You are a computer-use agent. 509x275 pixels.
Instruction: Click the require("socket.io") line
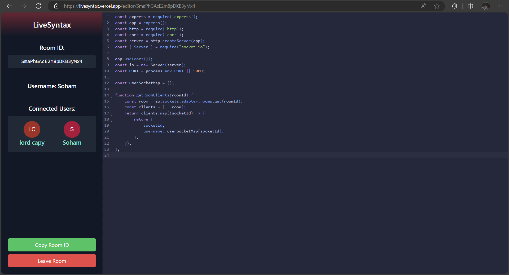162,47
